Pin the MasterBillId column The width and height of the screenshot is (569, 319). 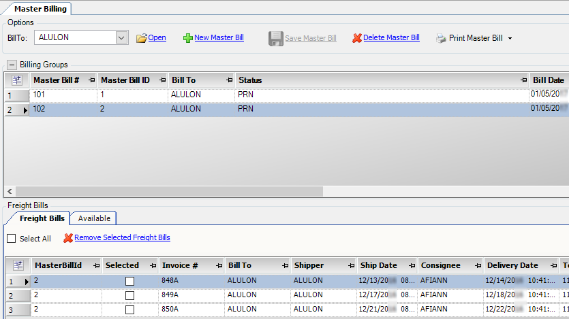point(97,266)
